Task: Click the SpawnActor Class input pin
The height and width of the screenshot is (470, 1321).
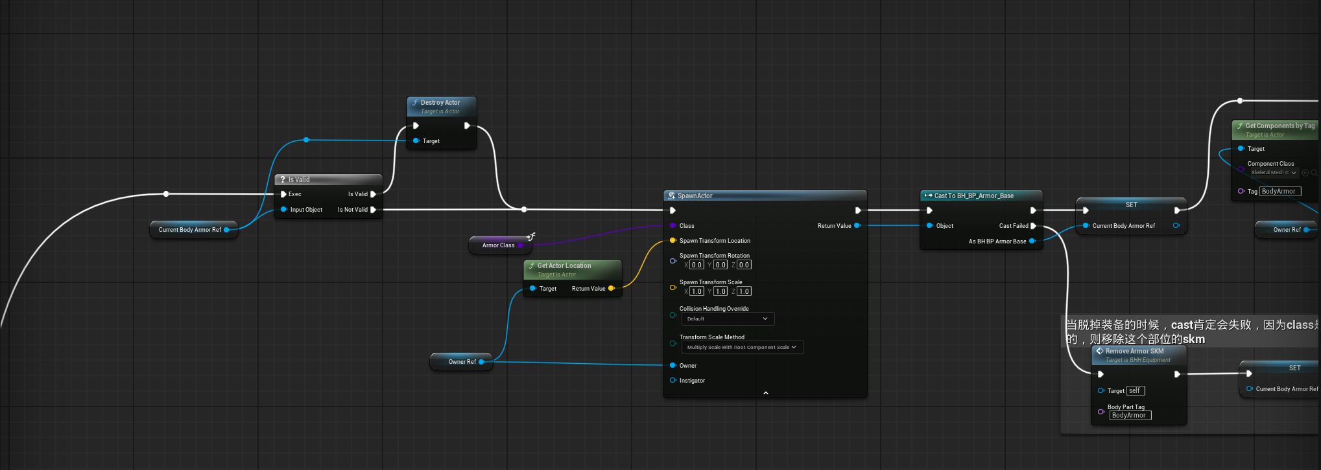Action: [x=673, y=225]
